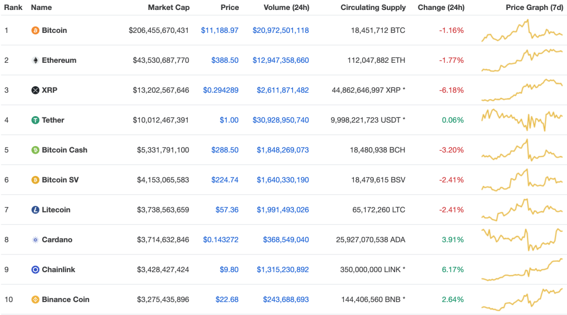Click the Litecoin coin icon
Viewport: 567px width, 315px height.
(35, 210)
